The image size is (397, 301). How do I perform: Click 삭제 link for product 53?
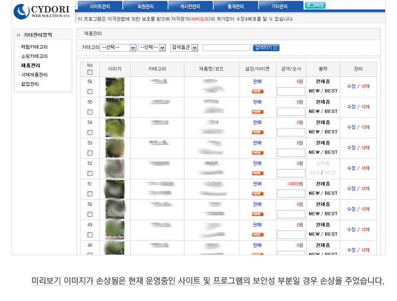pos(364,147)
